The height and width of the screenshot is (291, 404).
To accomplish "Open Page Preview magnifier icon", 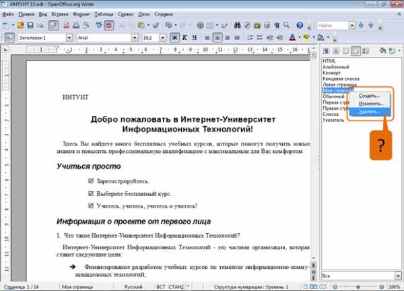I will click(x=86, y=25).
